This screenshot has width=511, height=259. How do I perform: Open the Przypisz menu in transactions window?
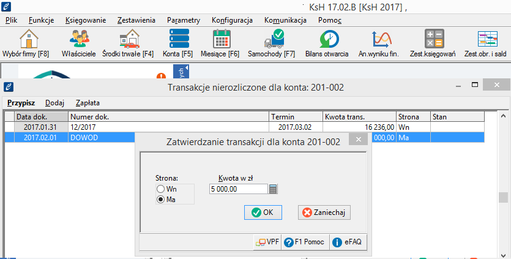[21, 103]
